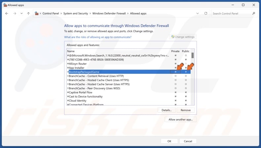
Task: Select Windows Defender Firewall breadcrumb
Action: pyautogui.click(x=109, y=14)
